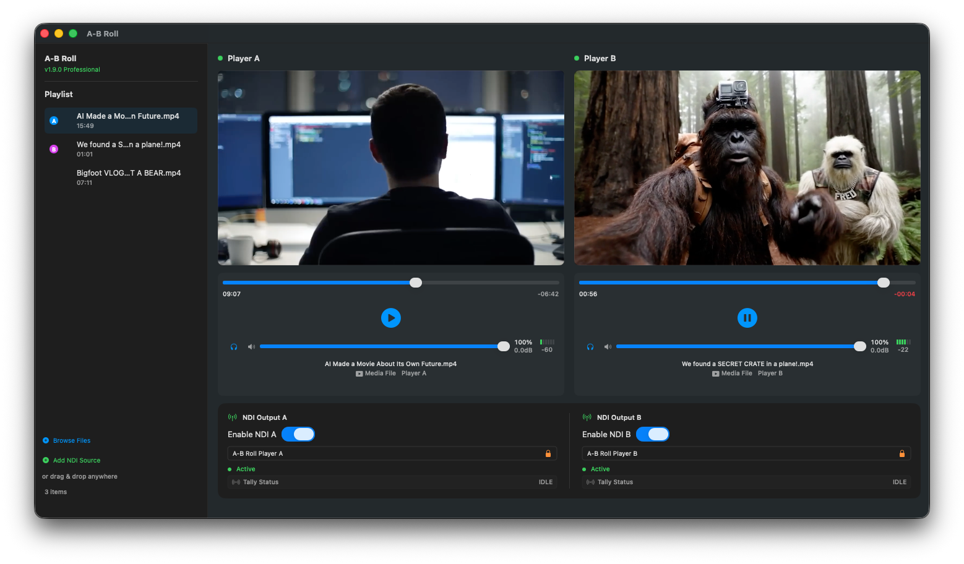
Task: Click the Player A green status dot
Action: coord(220,58)
